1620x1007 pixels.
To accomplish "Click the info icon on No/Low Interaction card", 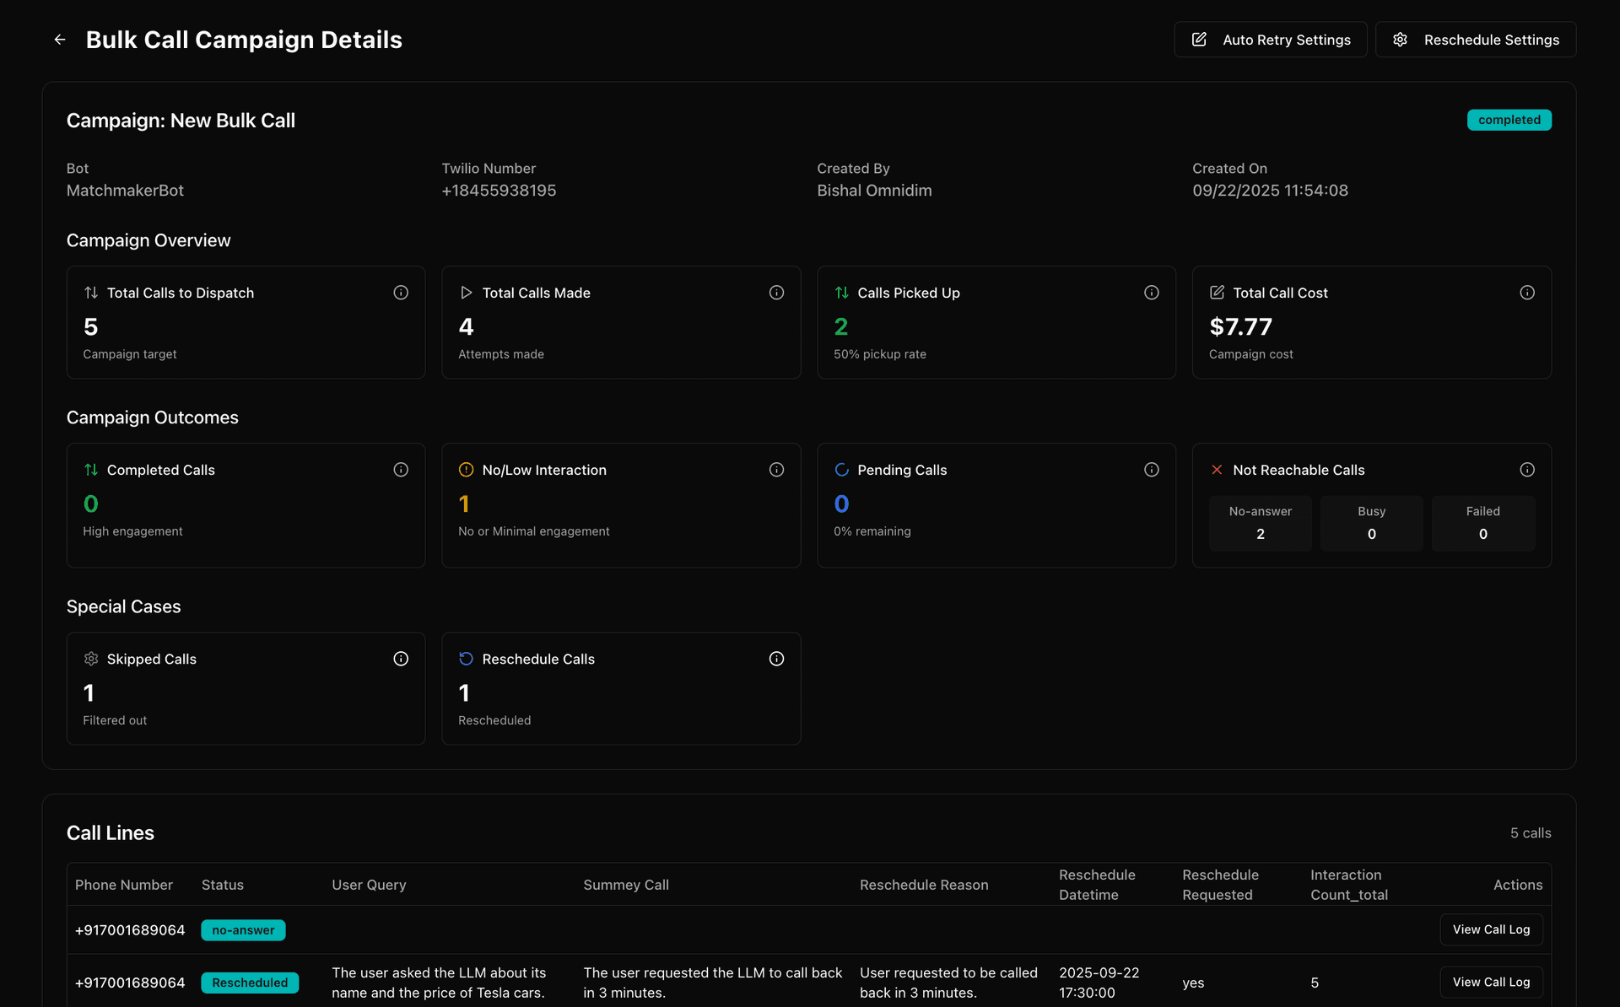I will [776, 469].
